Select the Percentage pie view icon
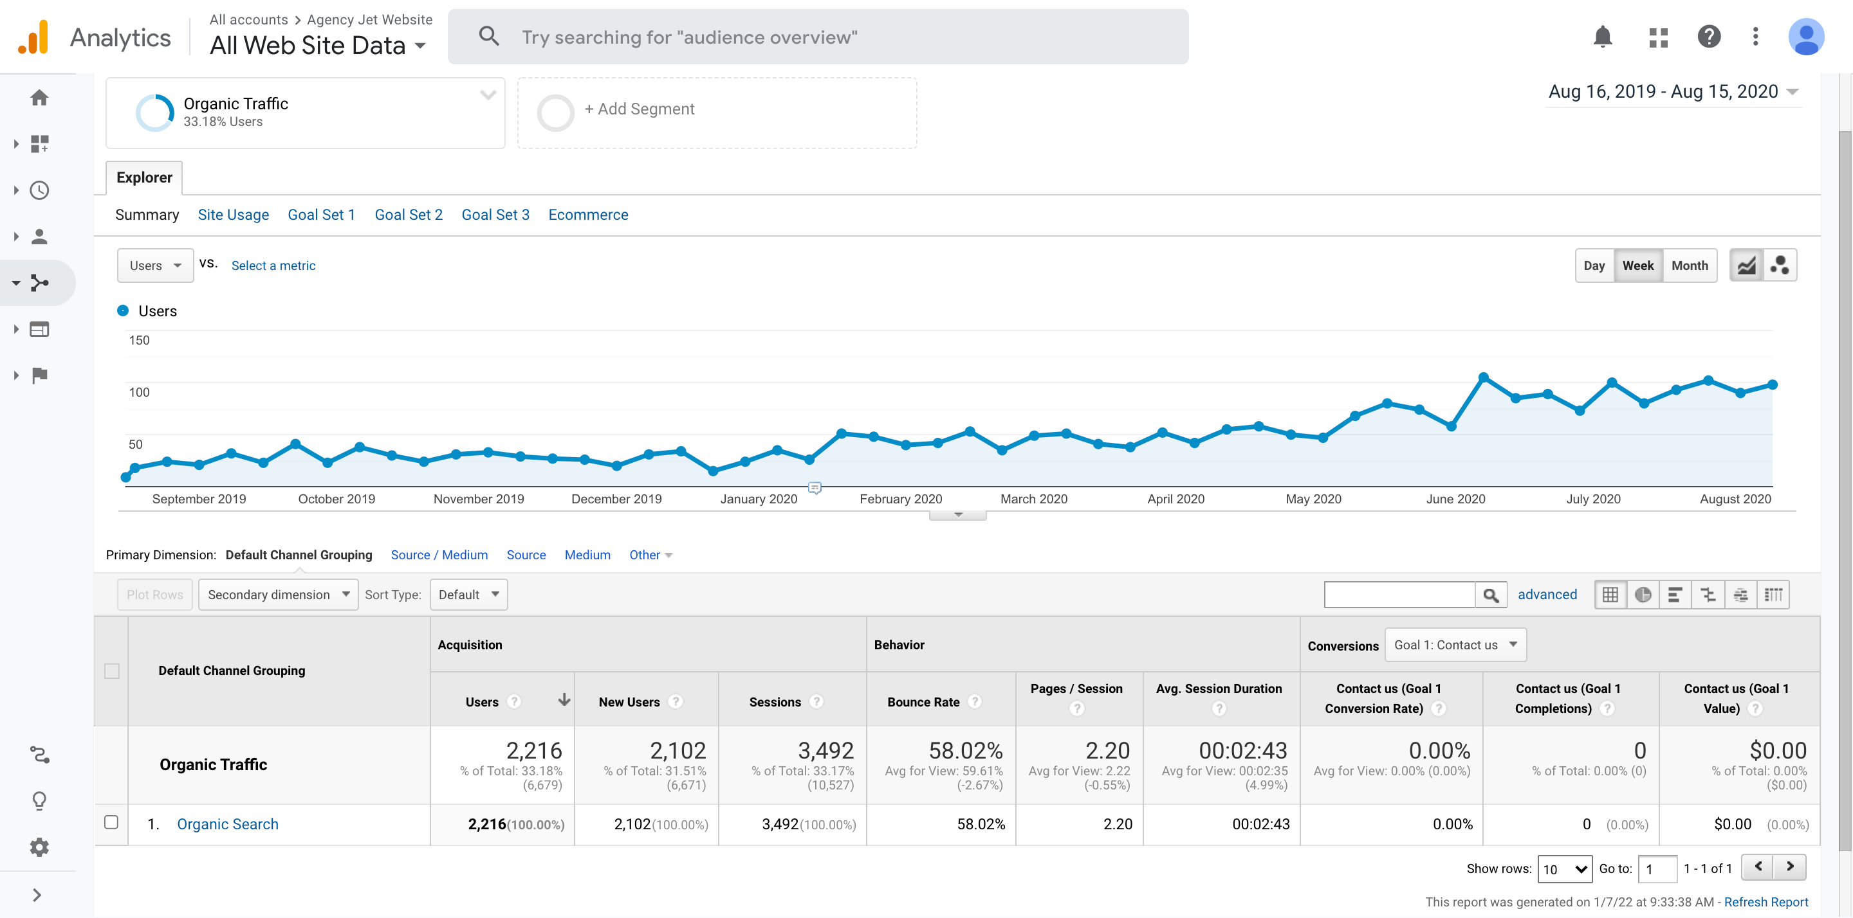Viewport: 1853px width, 918px height. pos(1643,595)
